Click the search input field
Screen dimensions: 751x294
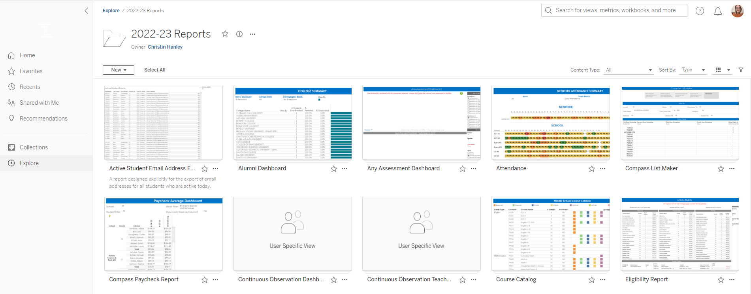click(x=615, y=10)
